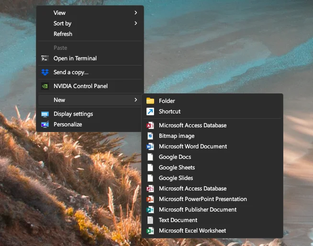
Task: Choose Personalize from the context menu
Action: 90,124
